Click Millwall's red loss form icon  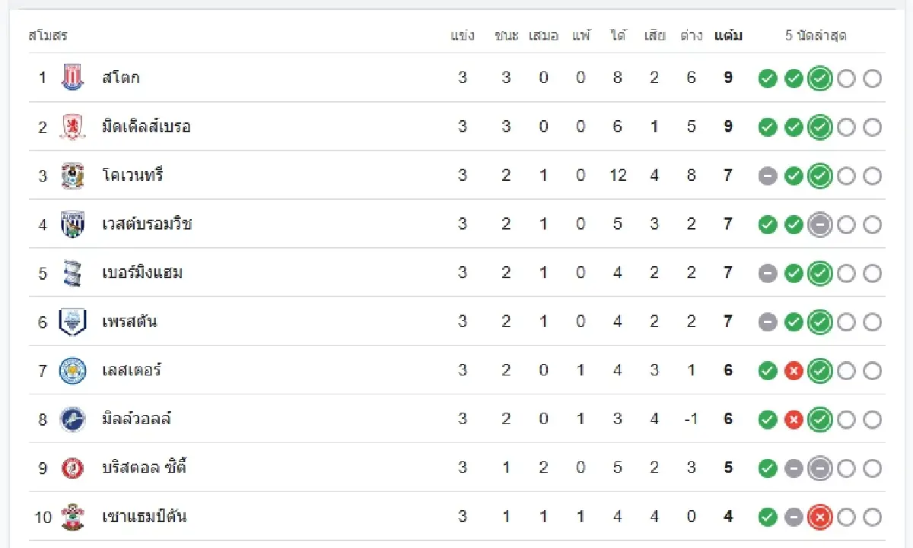[794, 420]
